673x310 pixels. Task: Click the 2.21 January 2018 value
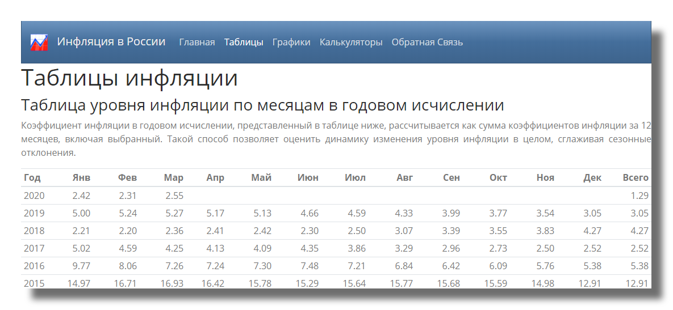click(82, 231)
